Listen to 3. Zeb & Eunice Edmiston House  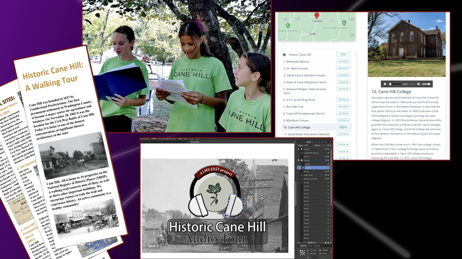point(343,75)
